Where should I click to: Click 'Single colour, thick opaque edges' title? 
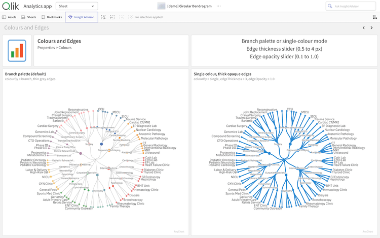[x=222, y=74]
